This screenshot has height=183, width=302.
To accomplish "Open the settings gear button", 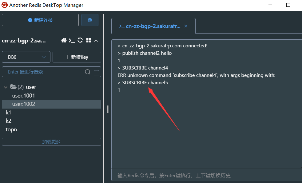I will click(90, 20).
